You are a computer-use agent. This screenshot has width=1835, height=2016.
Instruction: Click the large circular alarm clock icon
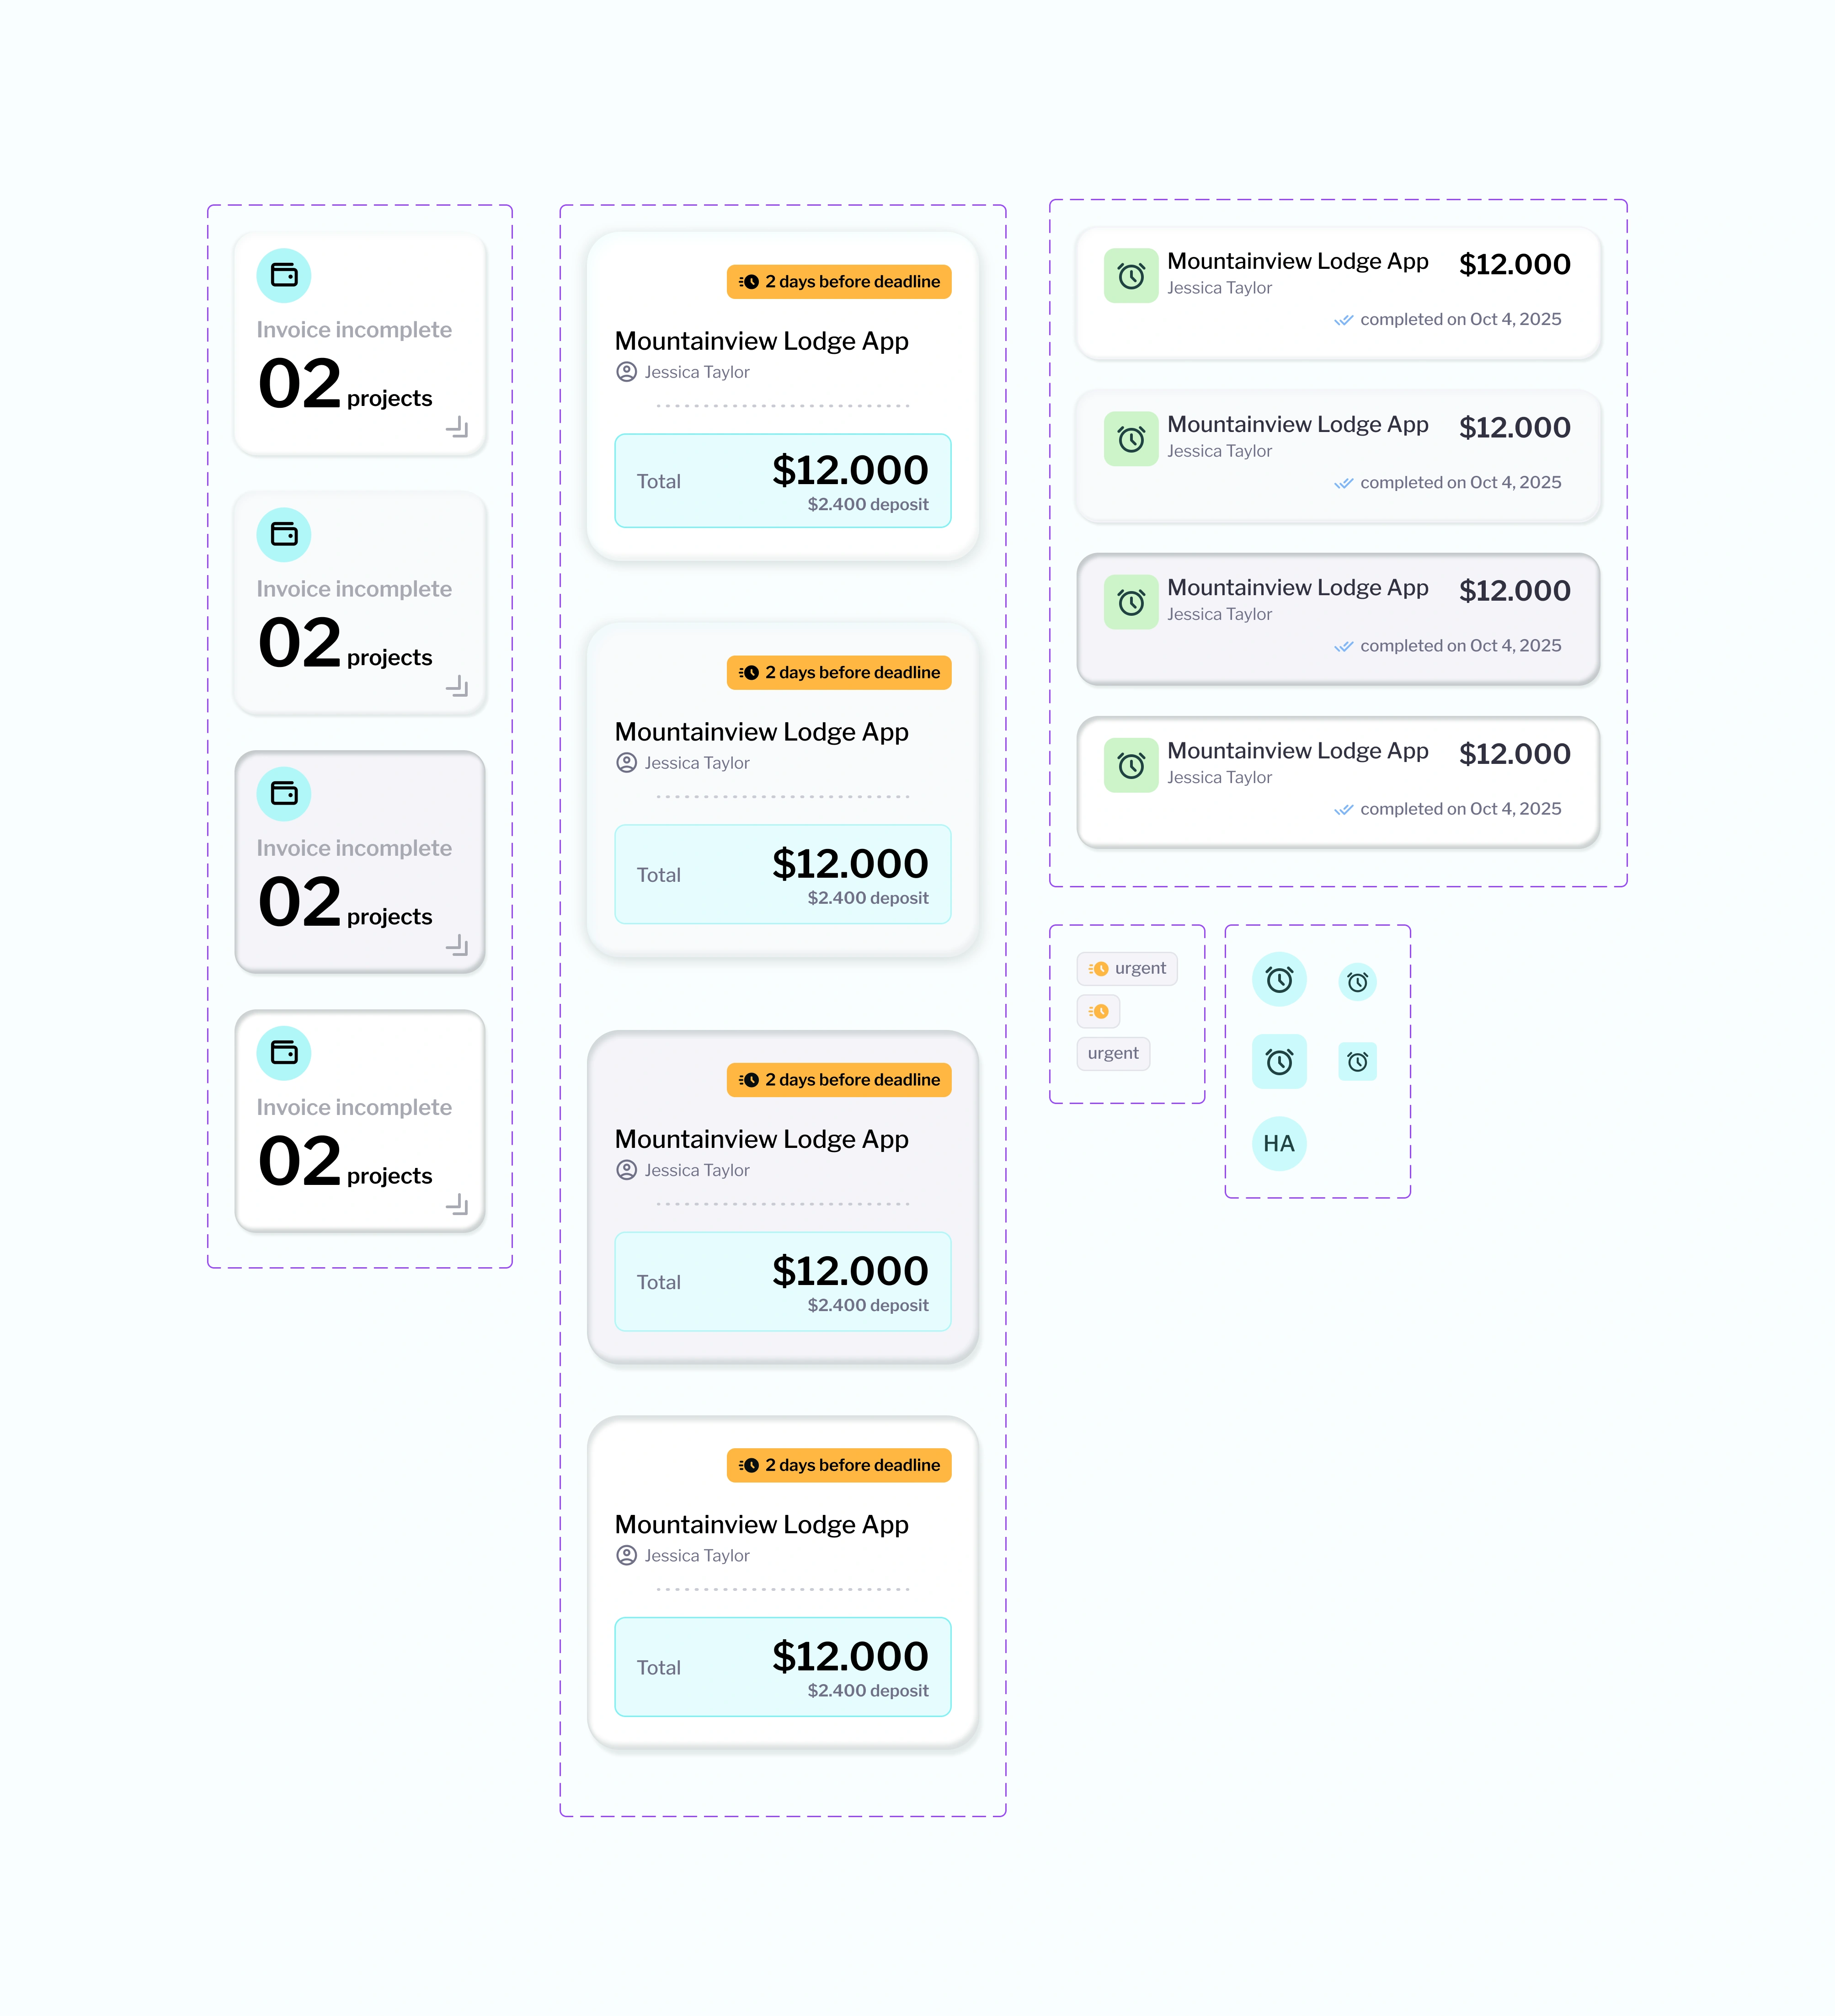coord(1278,980)
